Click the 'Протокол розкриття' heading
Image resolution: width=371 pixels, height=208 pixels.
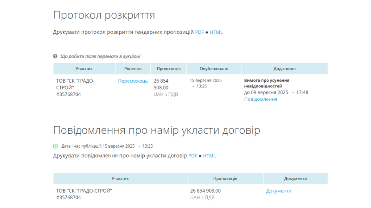coord(104,15)
